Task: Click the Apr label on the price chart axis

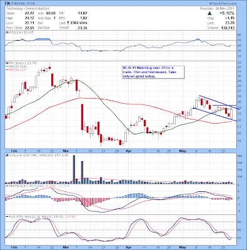Action: [x=129, y=151]
